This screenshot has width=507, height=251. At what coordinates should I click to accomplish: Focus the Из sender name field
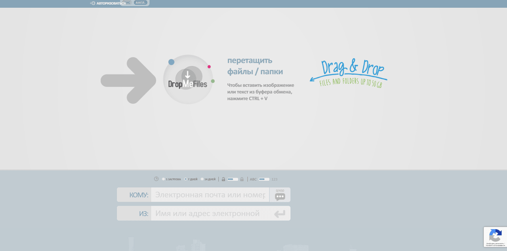(x=210, y=213)
